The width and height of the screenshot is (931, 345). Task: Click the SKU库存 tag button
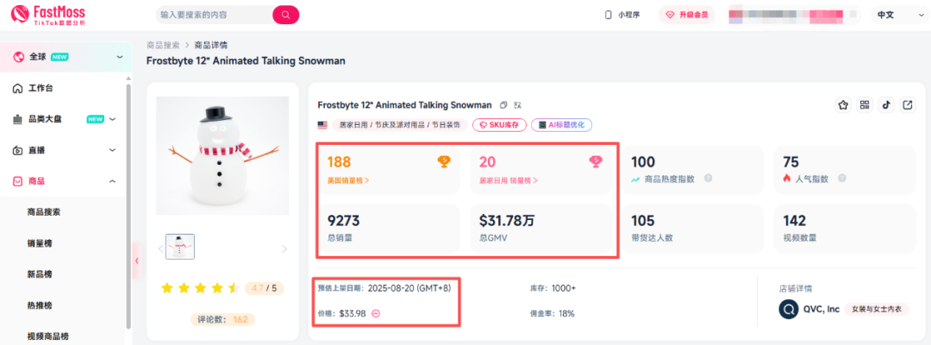tap(499, 125)
